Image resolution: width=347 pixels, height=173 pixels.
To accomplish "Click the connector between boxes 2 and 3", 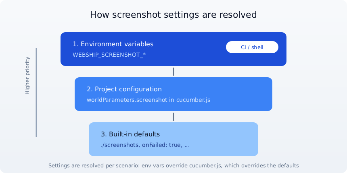I will coord(173,117).
